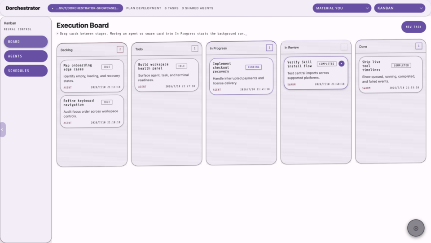The height and width of the screenshot is (243, 431).
Task: Click the round floating button at bottom right
Action: tap(416, 228)
